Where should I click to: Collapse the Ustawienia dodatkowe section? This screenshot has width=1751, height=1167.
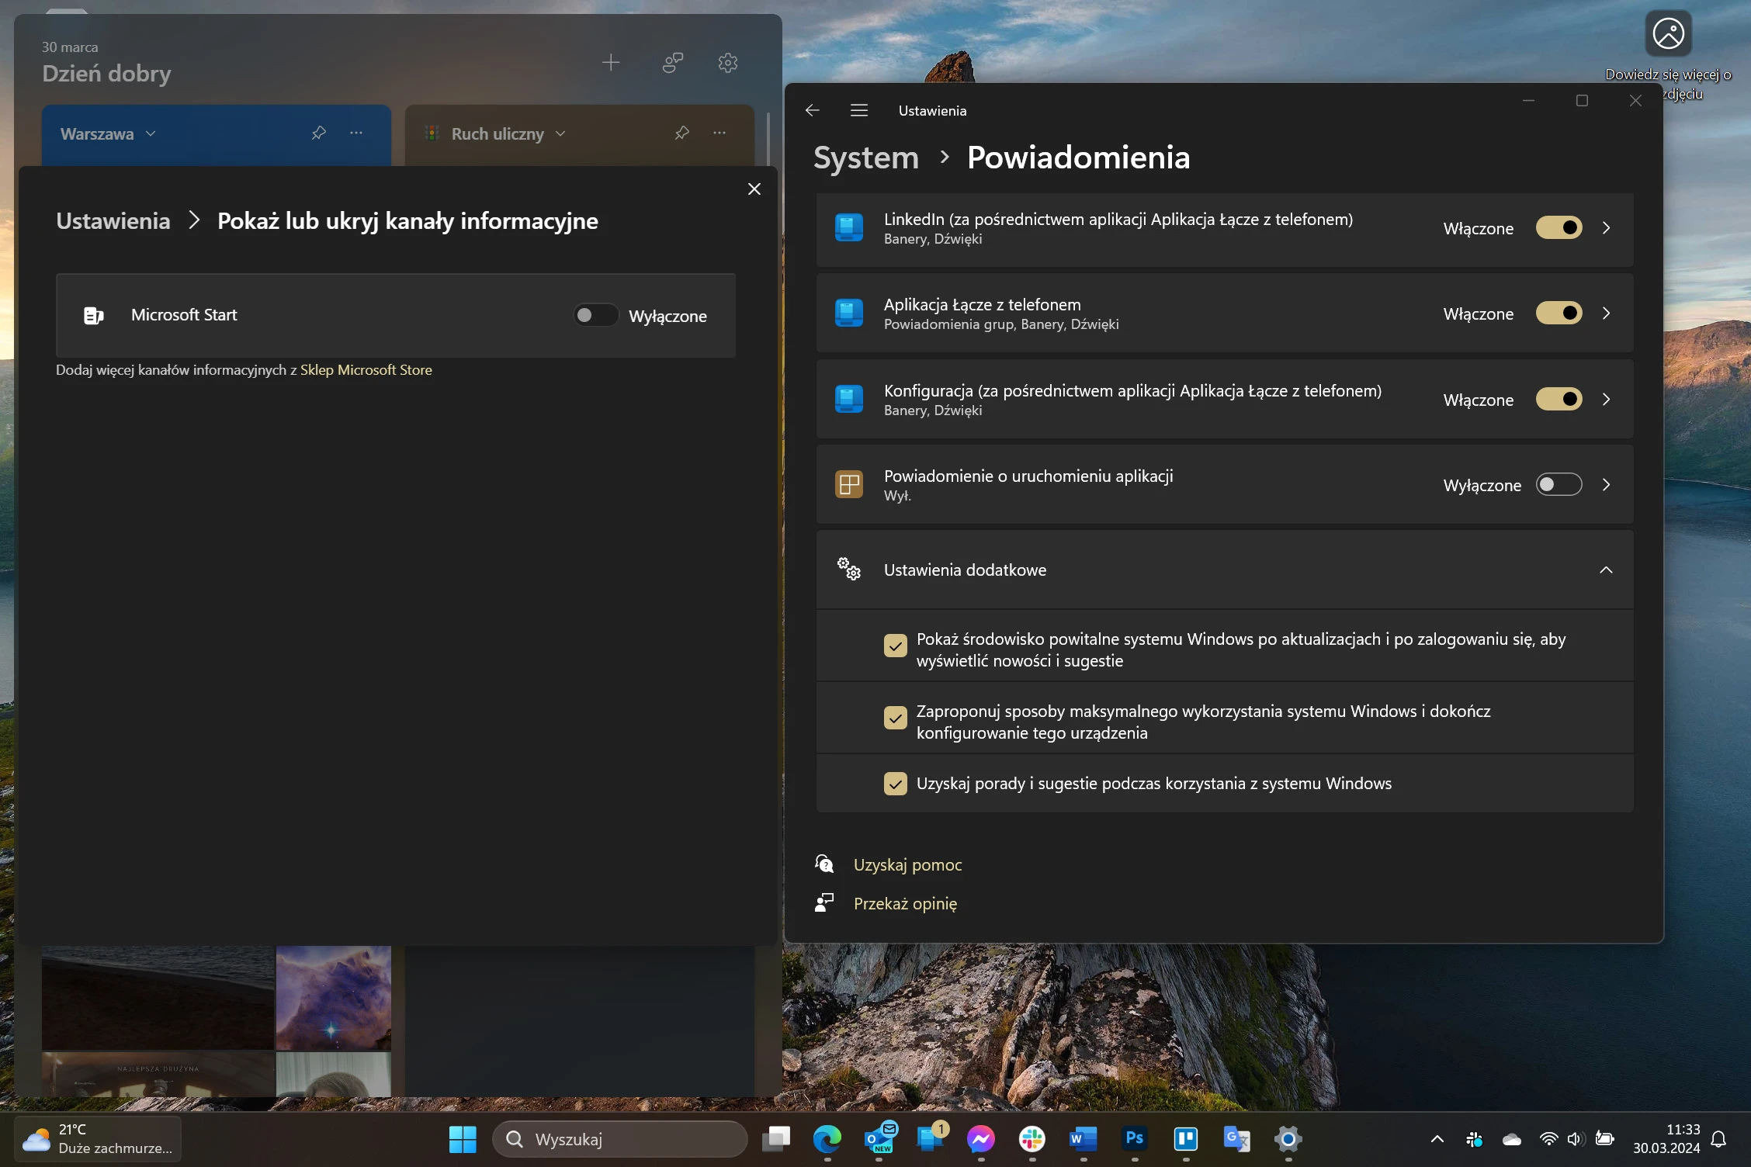click(1606, 570)
